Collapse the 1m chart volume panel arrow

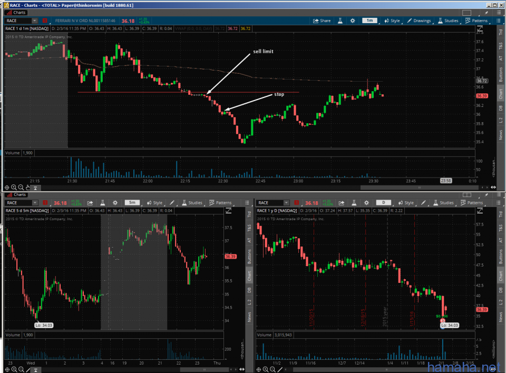[35, 188]
